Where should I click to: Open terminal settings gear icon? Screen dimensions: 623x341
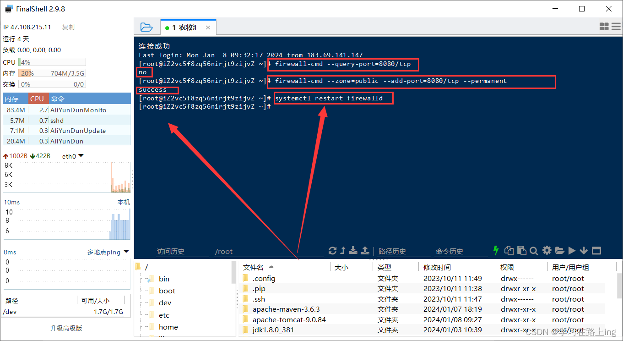click(547, 250)
